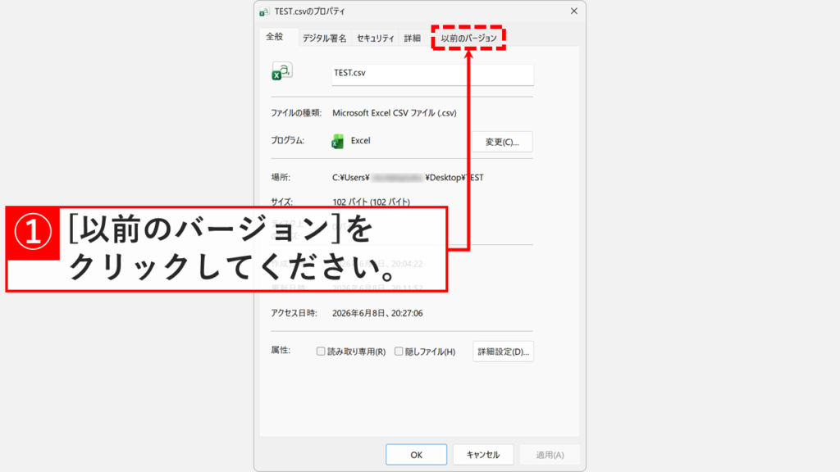840x472 pixels.
Task: Click the 変更(C)... button
Action: (502, 142)
